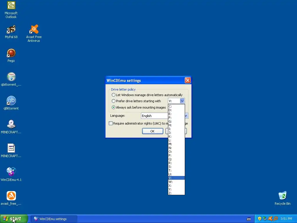
Task: Pick J: in the drive letter list
Action: 176,133
